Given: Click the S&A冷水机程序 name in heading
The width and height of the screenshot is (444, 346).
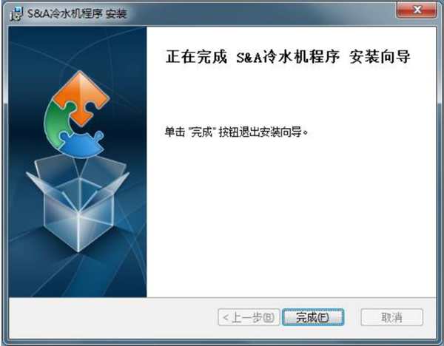Looking at the screenshot, I should (288, 57).
